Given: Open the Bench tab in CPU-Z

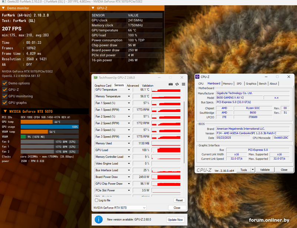Looking at the screenshot, I should click(x=263, y=84).
